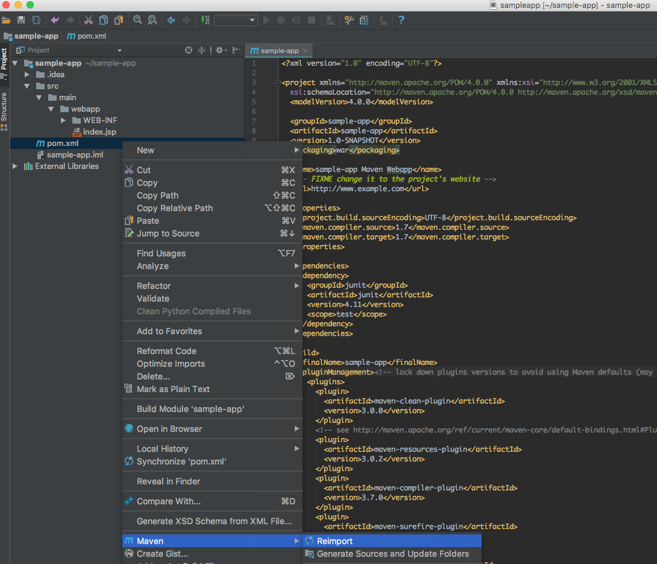Screen dimensions: 657x564
Task: Toggle the Project tool window side tab
Action: tap(4, 60)
